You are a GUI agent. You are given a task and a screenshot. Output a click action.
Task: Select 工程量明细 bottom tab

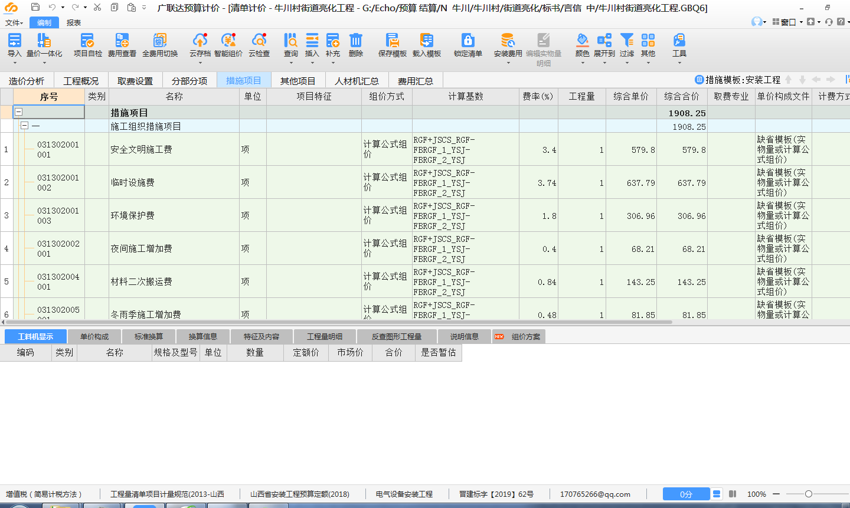coord(325,336)
